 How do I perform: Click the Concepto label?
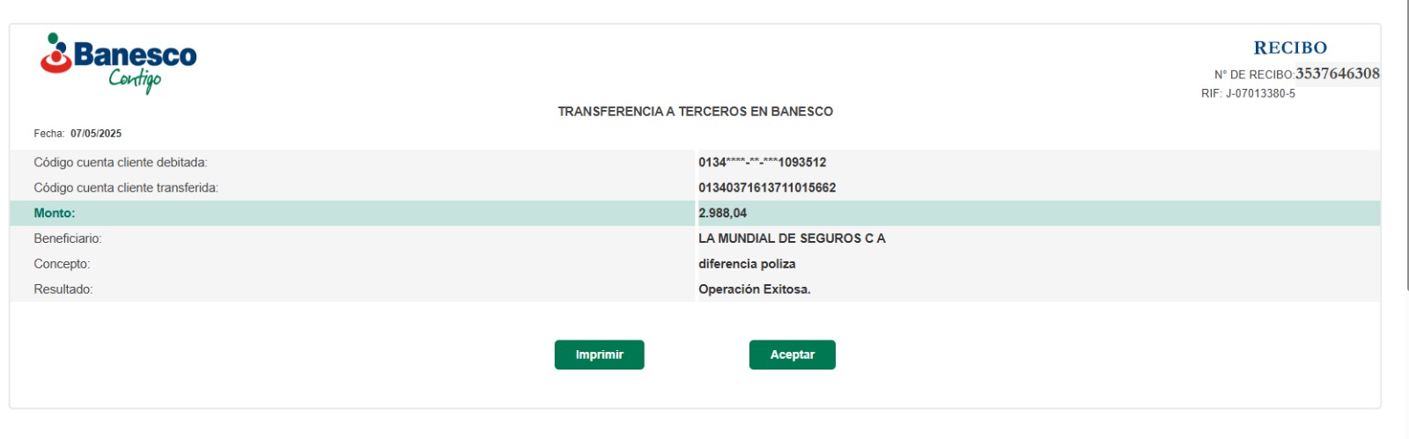coord(62,264)
